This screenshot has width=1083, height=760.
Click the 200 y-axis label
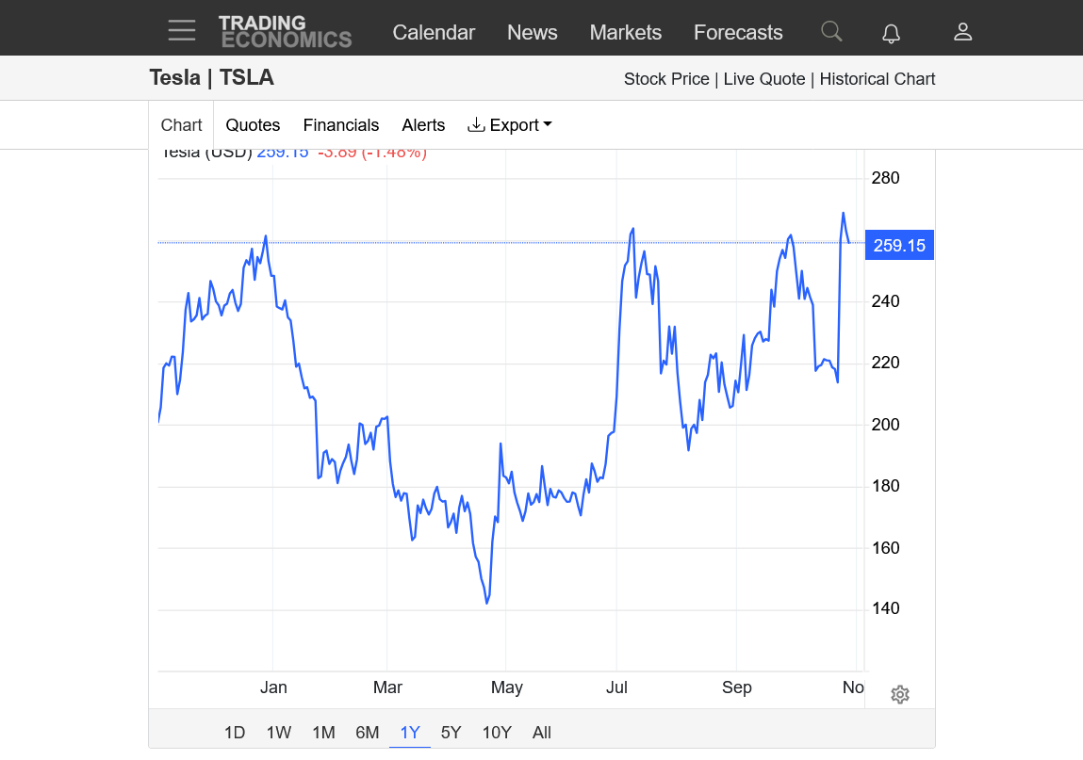(885, 425)
